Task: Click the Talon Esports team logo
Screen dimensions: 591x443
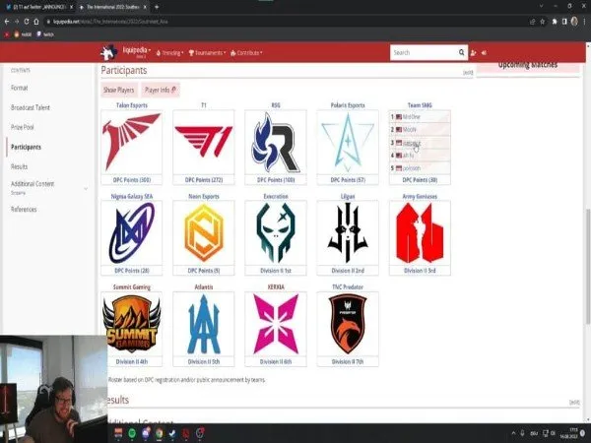Action: (x=131, y=142)
